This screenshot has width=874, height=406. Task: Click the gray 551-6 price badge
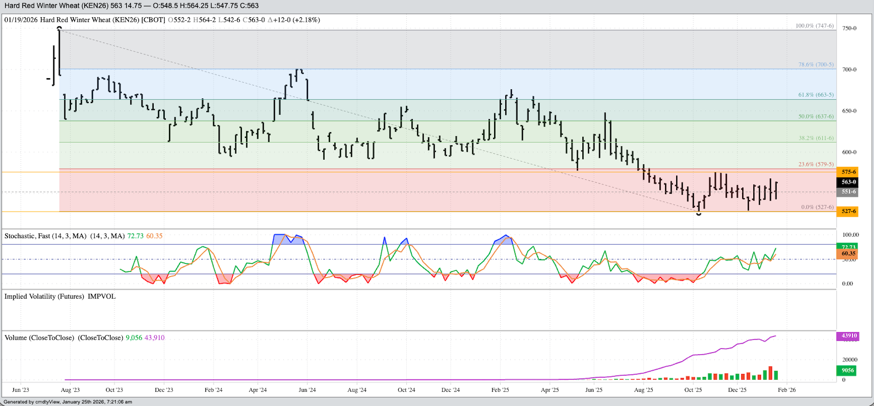coord(848,192)
